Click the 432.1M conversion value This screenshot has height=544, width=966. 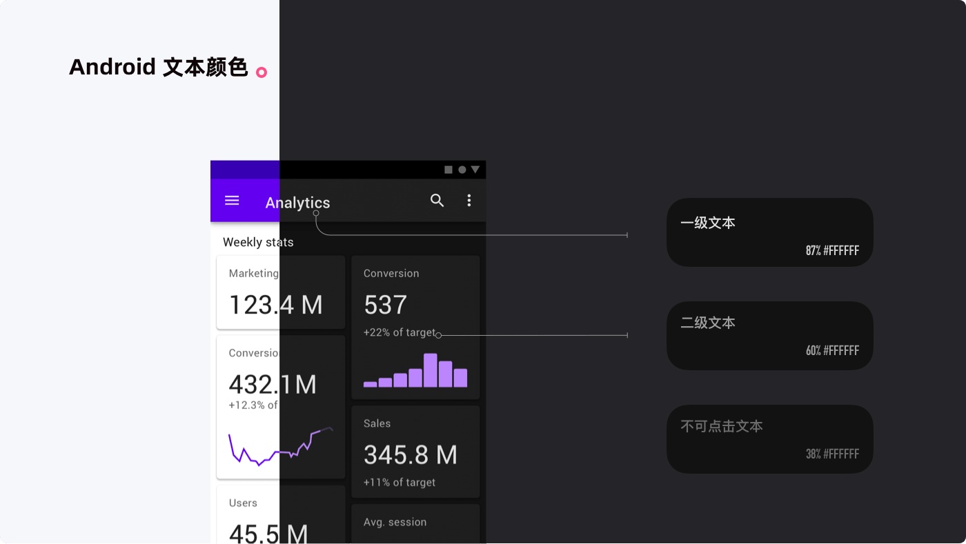click(273, 384)
